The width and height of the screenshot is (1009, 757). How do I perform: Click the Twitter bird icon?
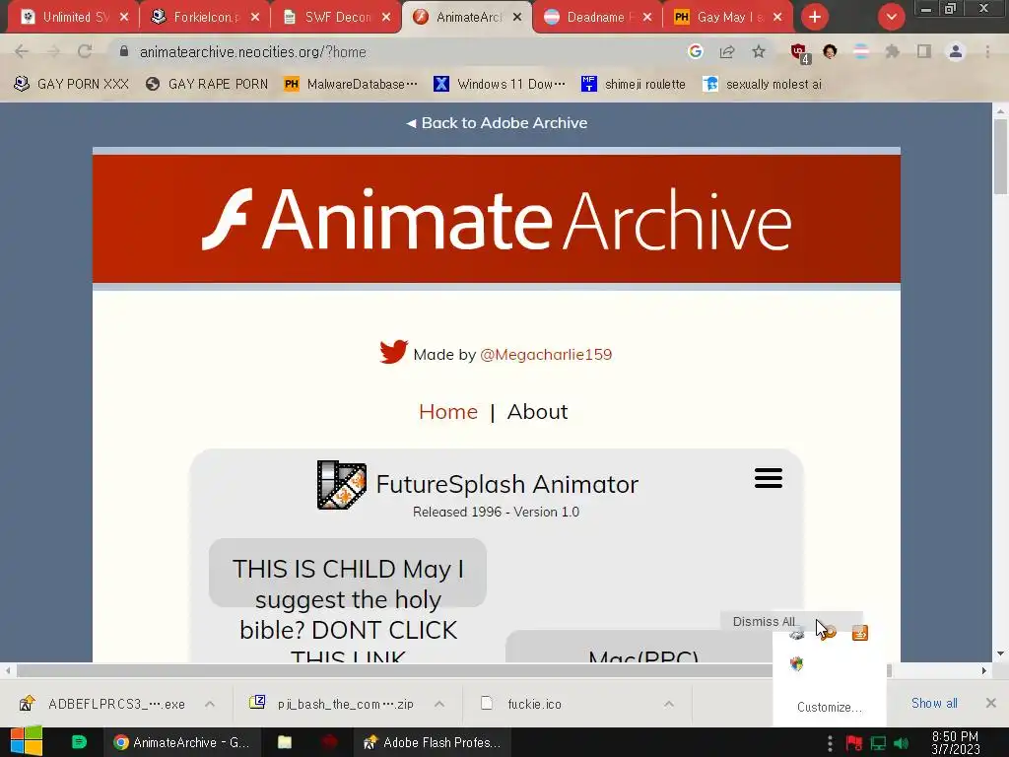(x=393, y=352)
